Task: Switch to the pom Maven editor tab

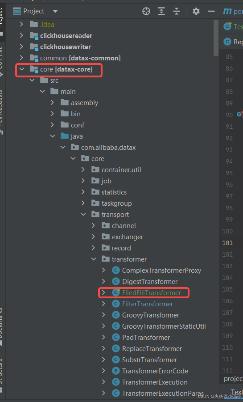Action: tap(233, 11)
